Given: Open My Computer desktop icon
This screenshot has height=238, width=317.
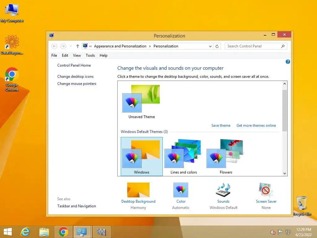Looking at the screenshot, I should pos(12,13).
